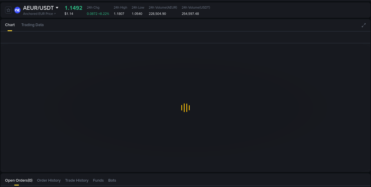Click the Open Orders(0) label
This screenshot has width=371, height=187.
[18, 180]
